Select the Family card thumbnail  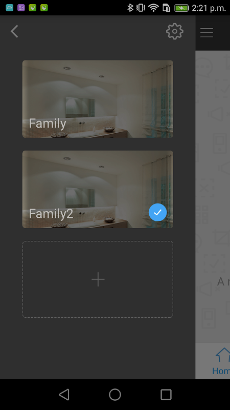(x=98, y=99)
